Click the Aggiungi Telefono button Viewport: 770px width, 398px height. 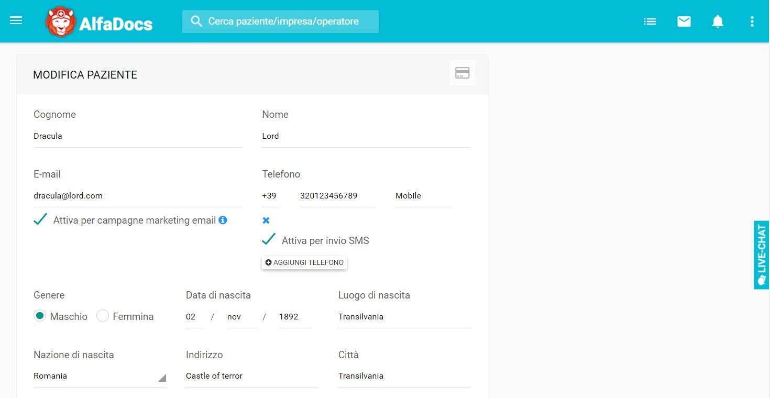pos(304,262)
